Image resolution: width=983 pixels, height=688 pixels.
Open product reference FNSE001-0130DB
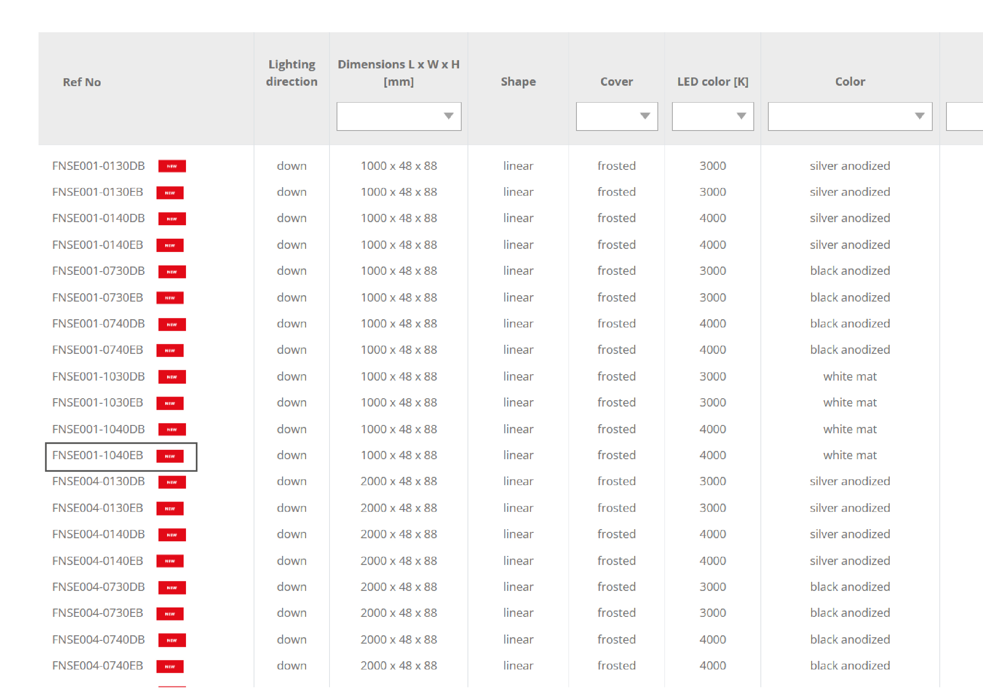(98, 166)
